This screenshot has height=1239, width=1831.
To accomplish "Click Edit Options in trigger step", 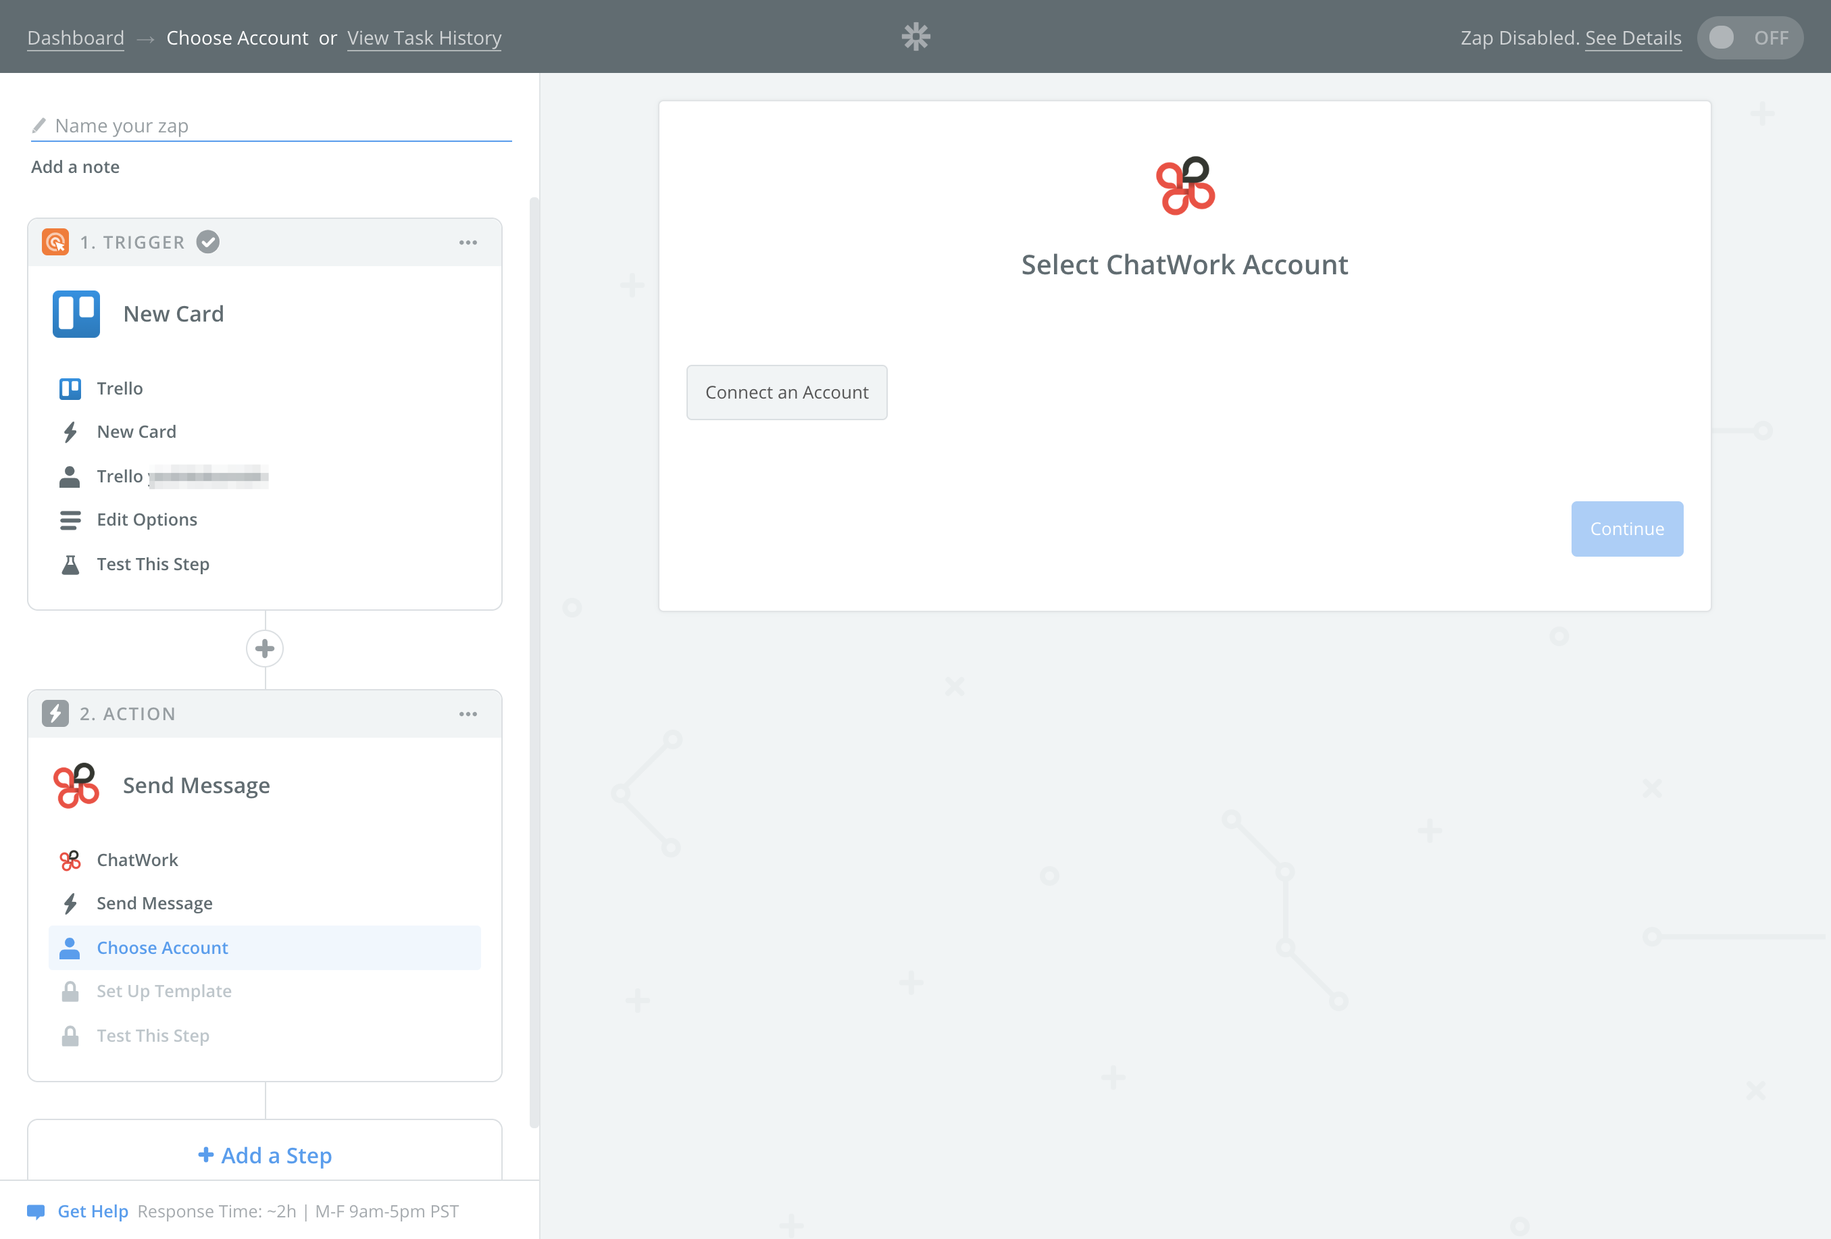I will [147, 520].
